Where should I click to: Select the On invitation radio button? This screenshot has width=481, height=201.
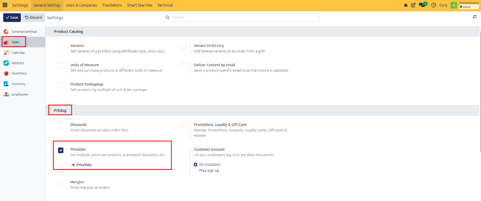(196, 164)
